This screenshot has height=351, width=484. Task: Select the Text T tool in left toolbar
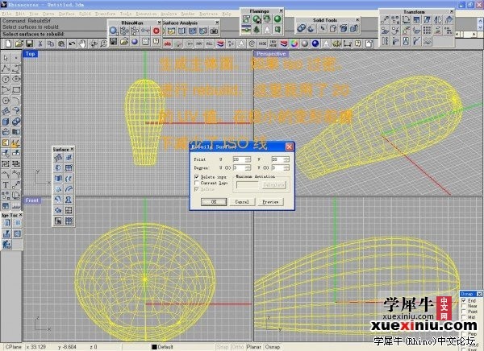(x=6, y=185)
